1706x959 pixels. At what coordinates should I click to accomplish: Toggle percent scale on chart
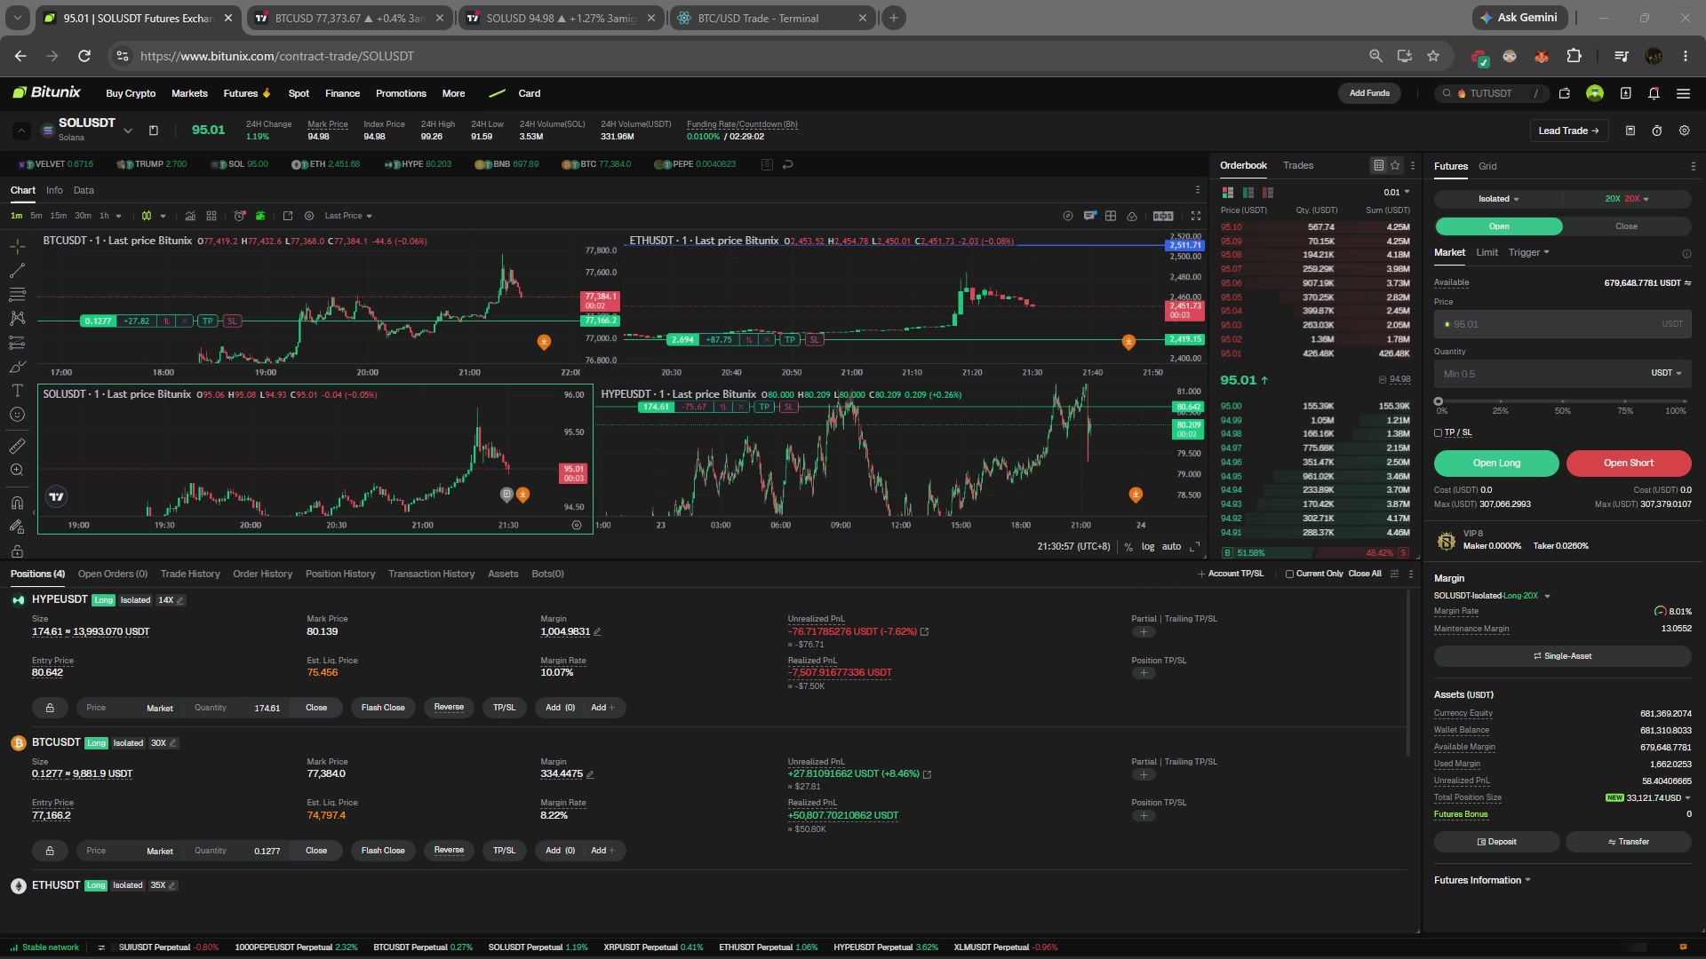click(1128, 547)
